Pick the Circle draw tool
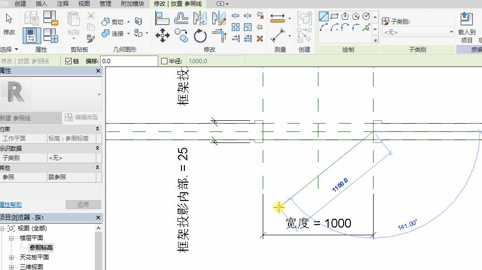Viewport: 482px width, 270px height. (366, 16)
